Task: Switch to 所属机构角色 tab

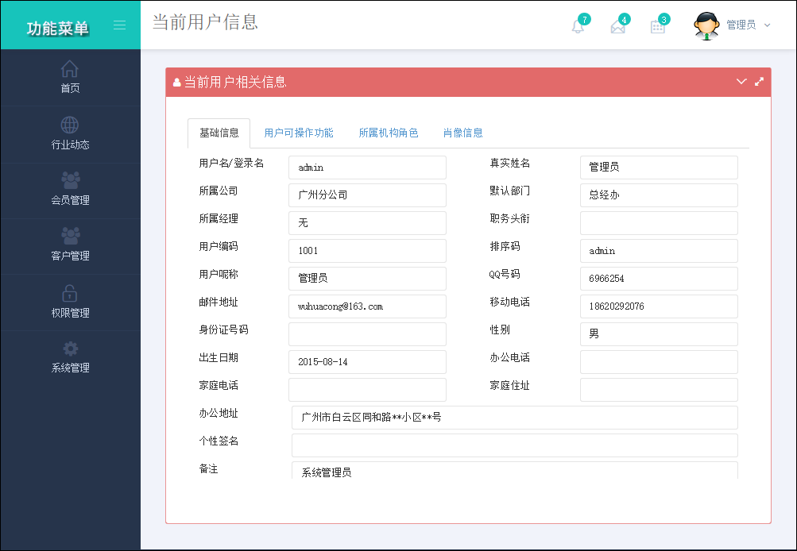Action: (x=389, y=133)
